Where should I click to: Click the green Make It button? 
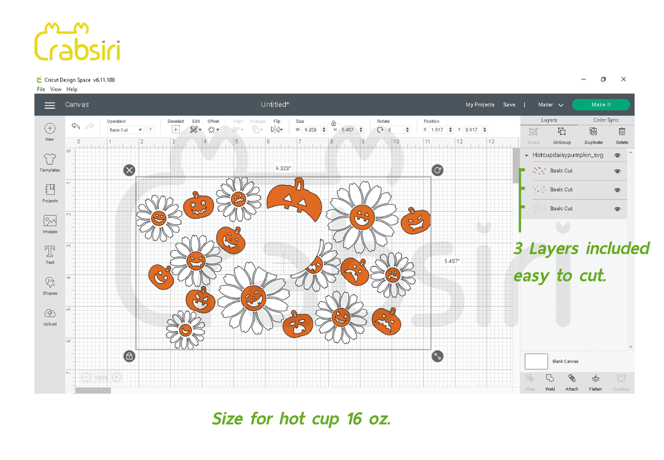coord(600,105)
